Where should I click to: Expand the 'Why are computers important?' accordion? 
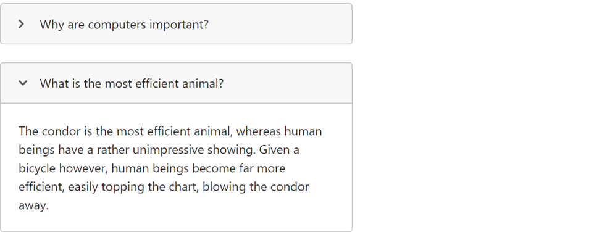point(176,24)
